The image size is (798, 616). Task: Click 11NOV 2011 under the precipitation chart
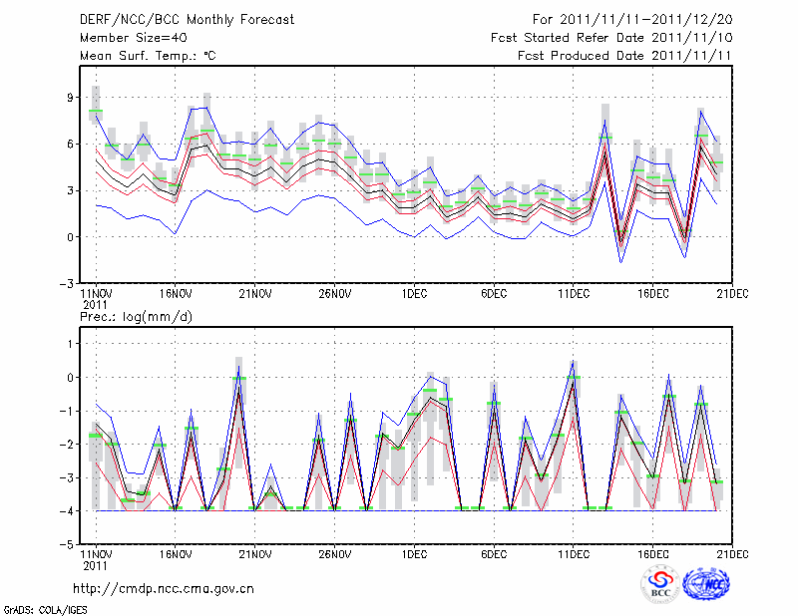[96, 559]
